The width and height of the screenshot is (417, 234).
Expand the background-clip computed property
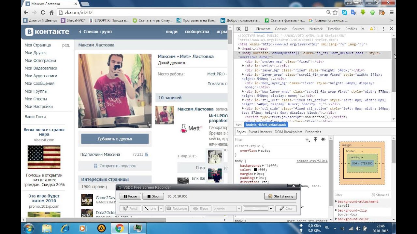pos(336,210)
